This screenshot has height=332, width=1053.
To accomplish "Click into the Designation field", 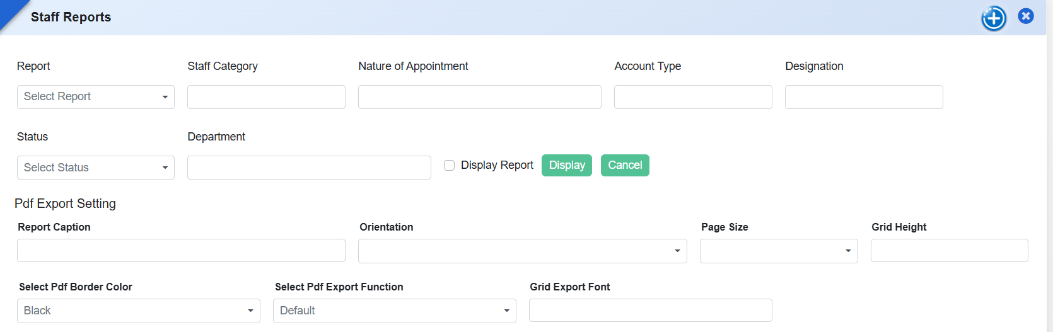I will tap(864, 97).
